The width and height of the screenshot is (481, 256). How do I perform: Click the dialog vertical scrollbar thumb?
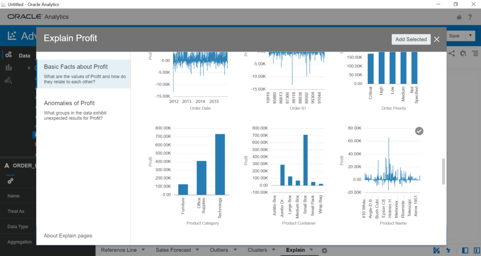443,172
